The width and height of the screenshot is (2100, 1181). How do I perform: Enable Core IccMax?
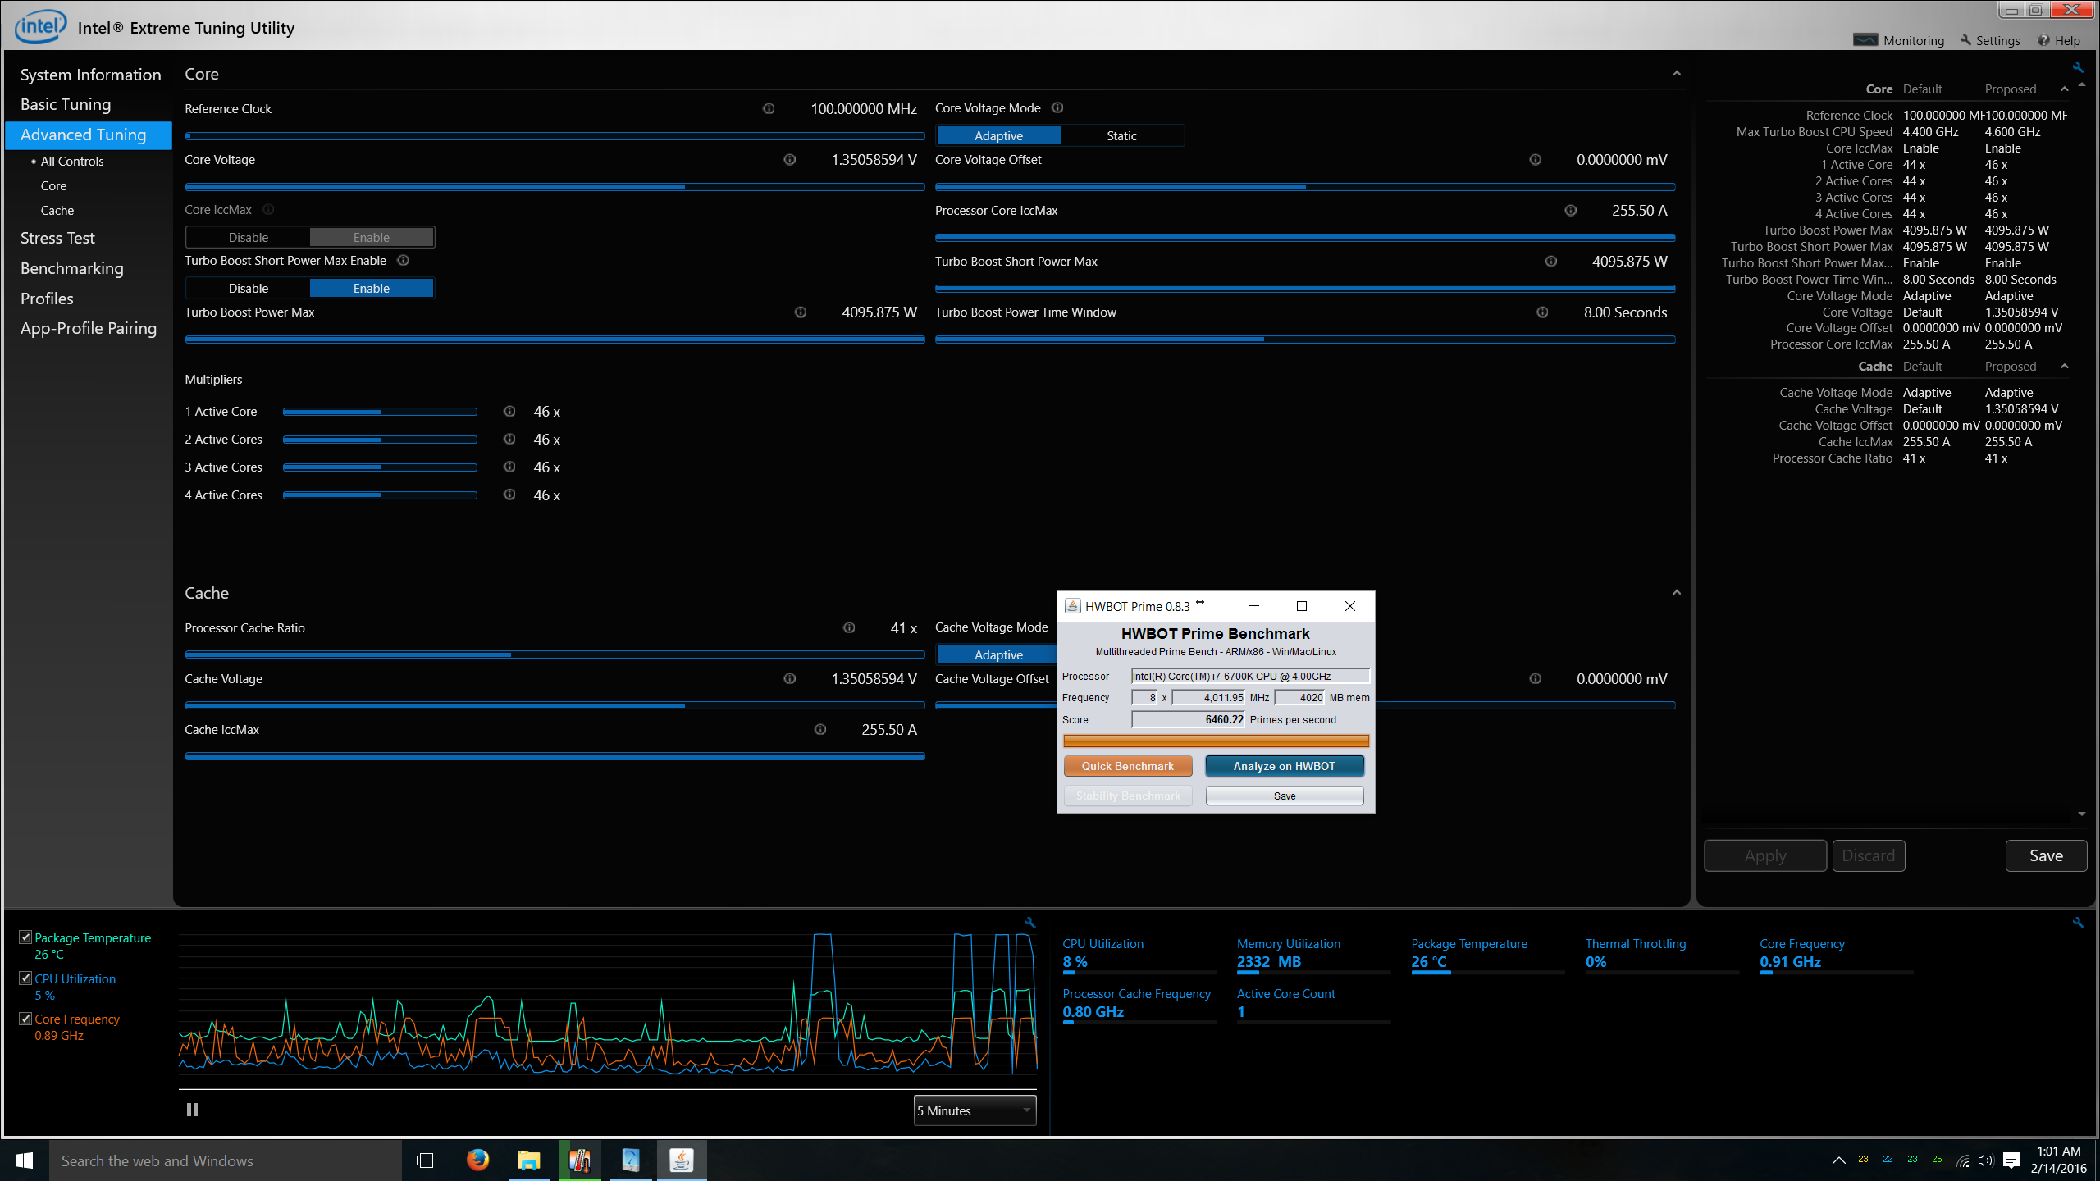371,238
